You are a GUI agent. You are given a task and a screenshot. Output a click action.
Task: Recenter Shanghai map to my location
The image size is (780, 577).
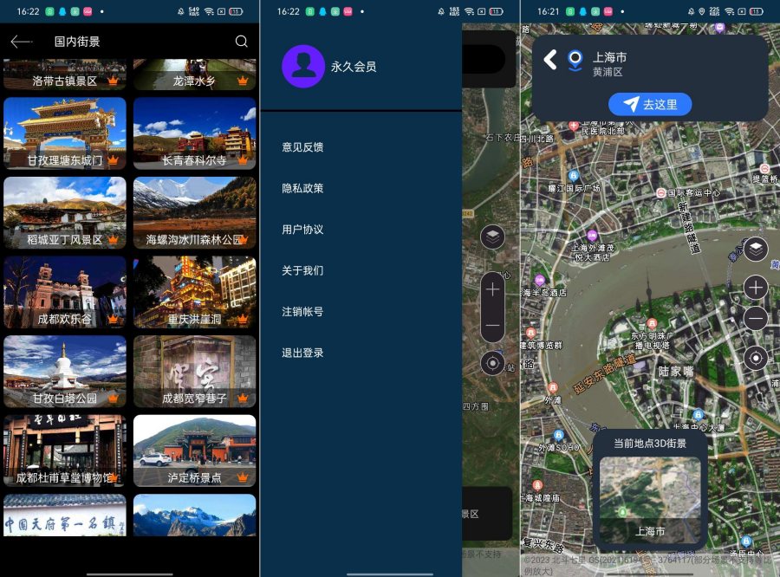click(756, 357)
